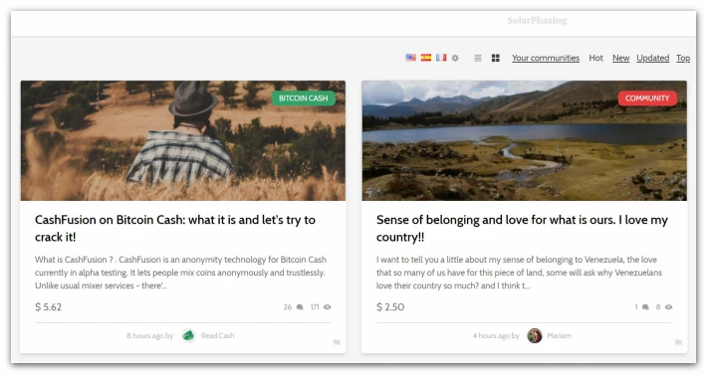Open Your communities feed

click(x=545, y=58)
